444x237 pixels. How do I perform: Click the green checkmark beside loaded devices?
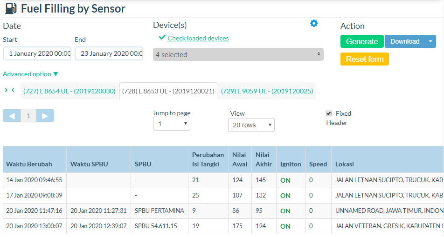(x=162, y=38)
